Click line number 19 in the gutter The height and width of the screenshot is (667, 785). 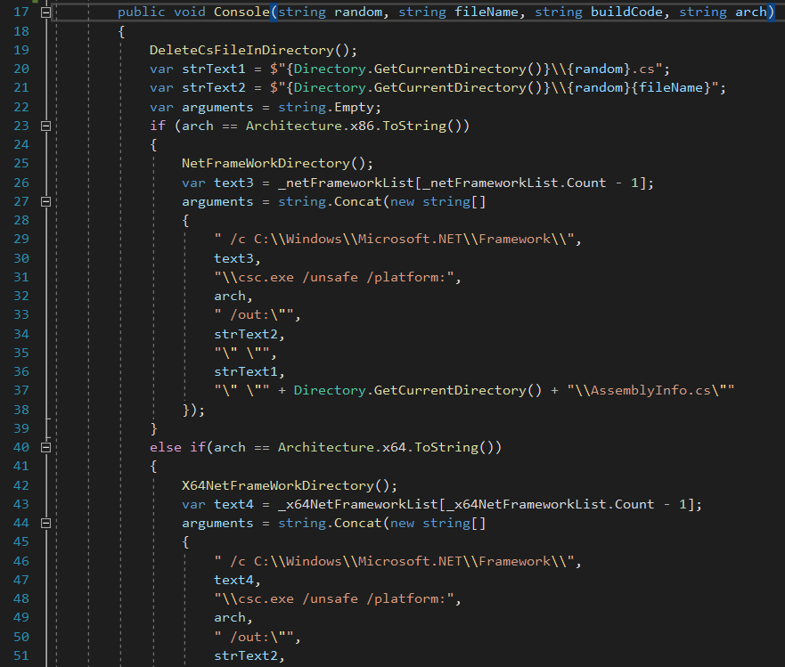pyautogui.click(x=21, y=50)
